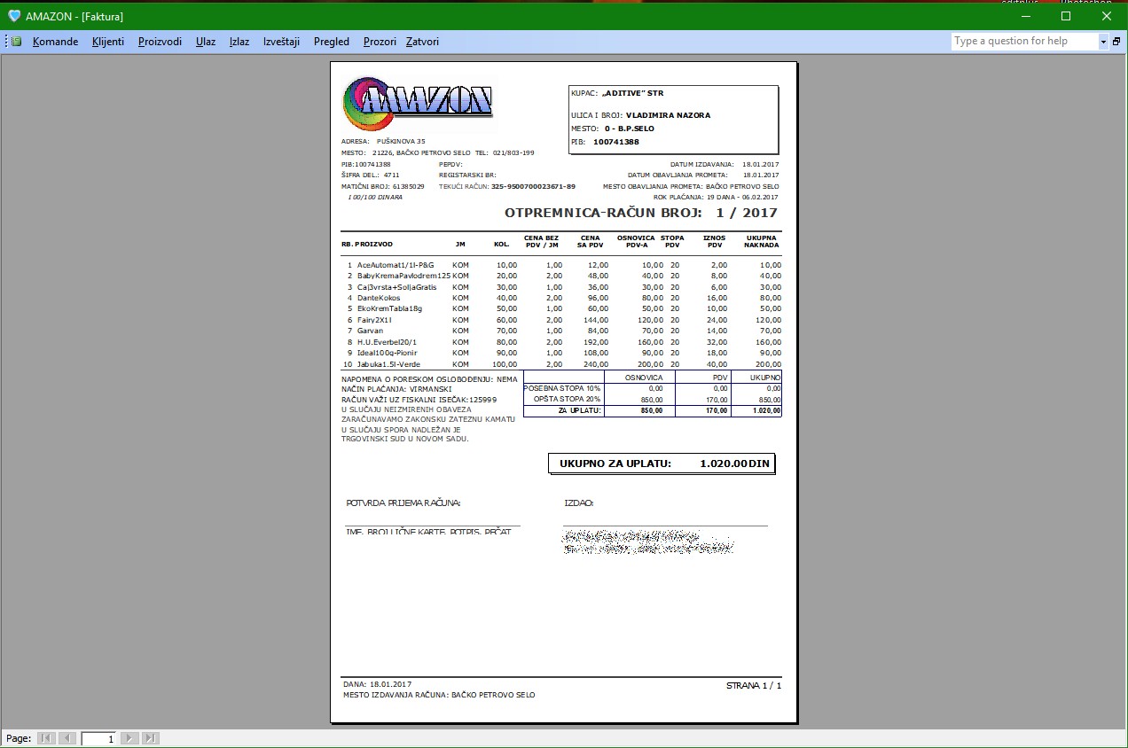The height and width of the screenshot is (748, 1128).
Task: Minimize the AMAZON application window
Action: [x=1026, y=16]
